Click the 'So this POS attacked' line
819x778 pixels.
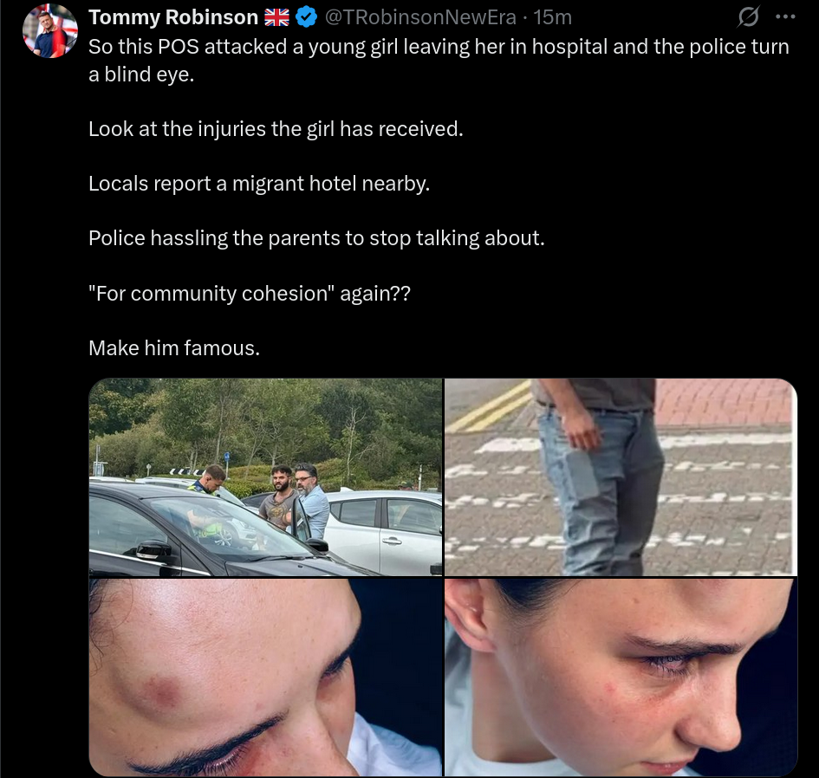tap(439, 47)
